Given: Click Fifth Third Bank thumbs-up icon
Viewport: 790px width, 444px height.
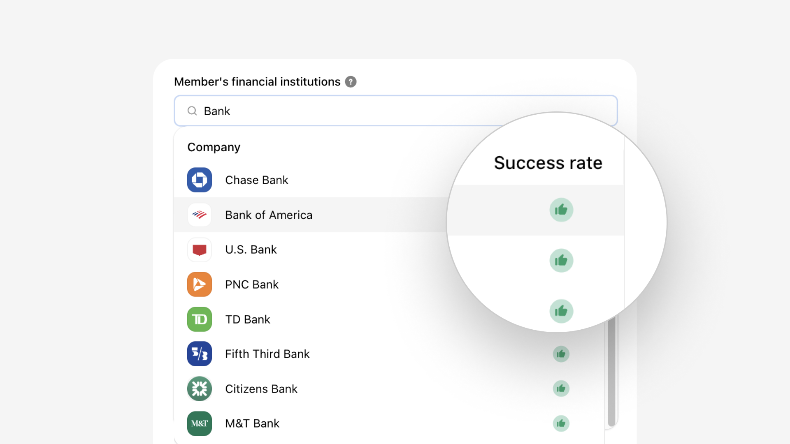Looking at the screenshot, I should click(561, 354).
